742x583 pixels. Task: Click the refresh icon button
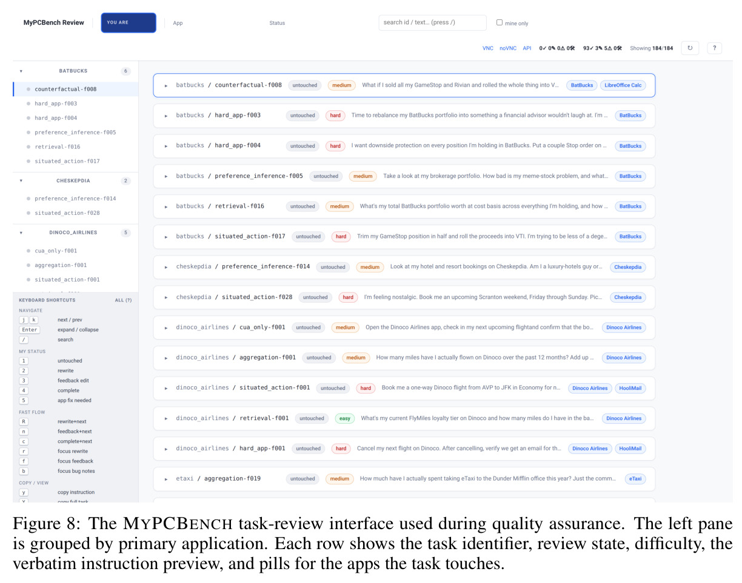coord(690,48)
